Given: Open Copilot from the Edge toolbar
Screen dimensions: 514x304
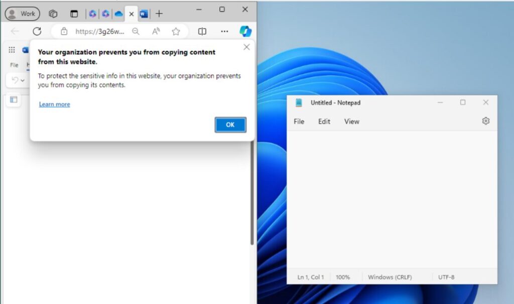Looking at the screenshot, I should tap(245, 31).
